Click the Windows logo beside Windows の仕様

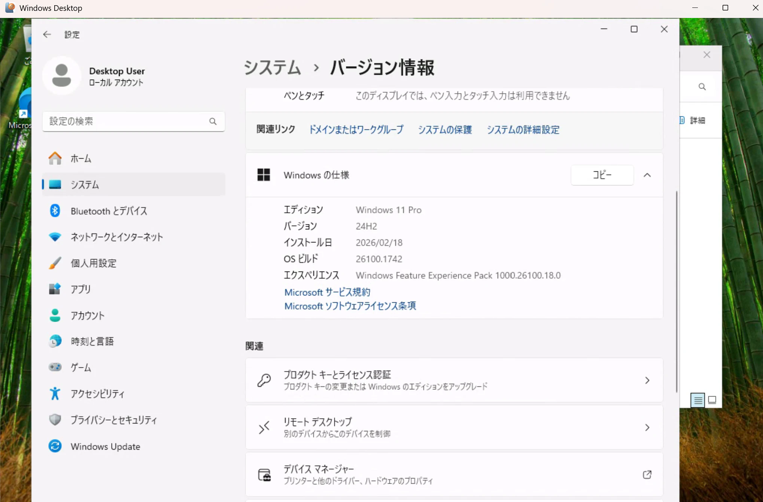pos(264,175)
